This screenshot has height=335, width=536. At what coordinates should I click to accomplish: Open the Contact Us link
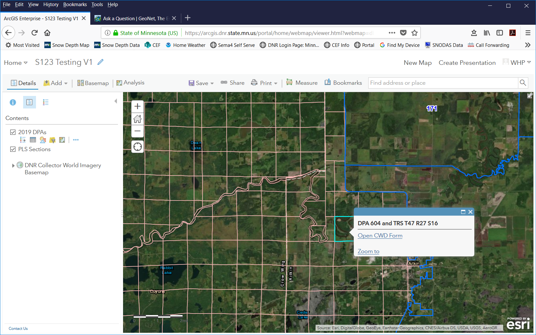click(18, 329)
